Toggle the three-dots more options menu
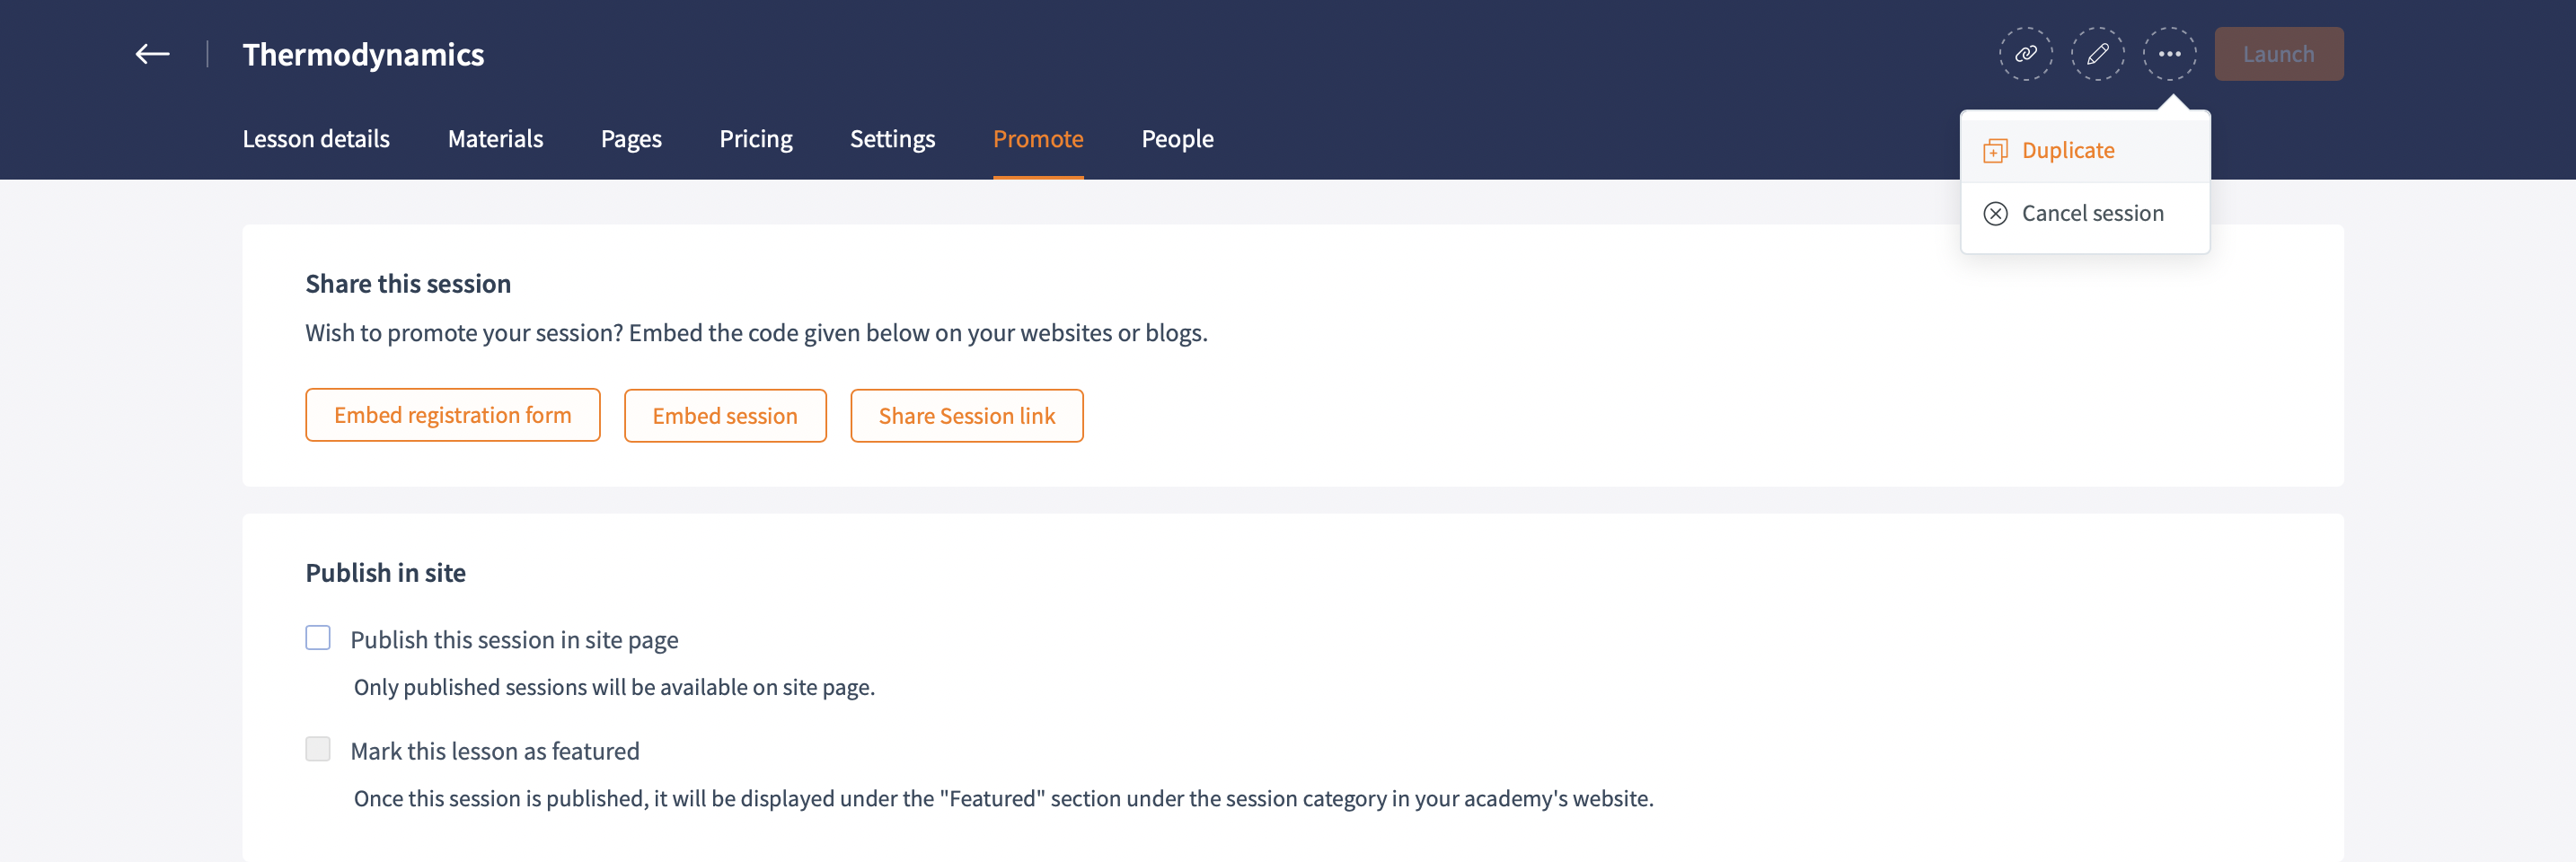 click(x=2169, y=54)
